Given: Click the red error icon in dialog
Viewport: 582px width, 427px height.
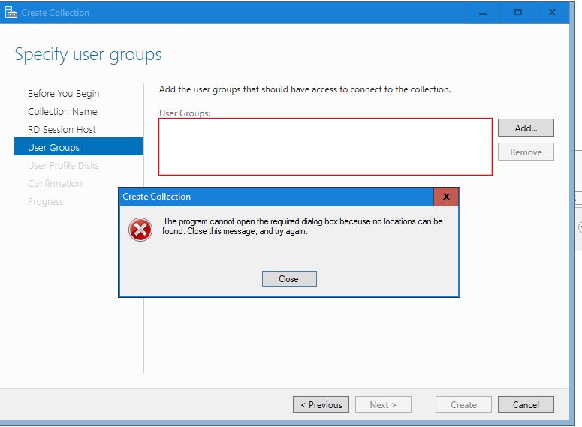Looking at the screenshot, I should point(140,230).
